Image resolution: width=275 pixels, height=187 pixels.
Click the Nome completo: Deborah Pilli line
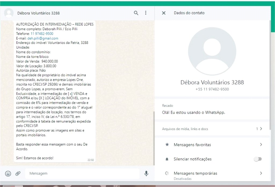(47, 29)
